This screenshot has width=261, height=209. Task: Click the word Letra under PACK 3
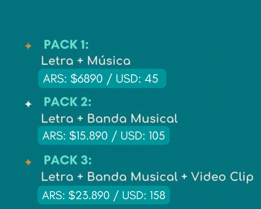click(x=57, y=177)
